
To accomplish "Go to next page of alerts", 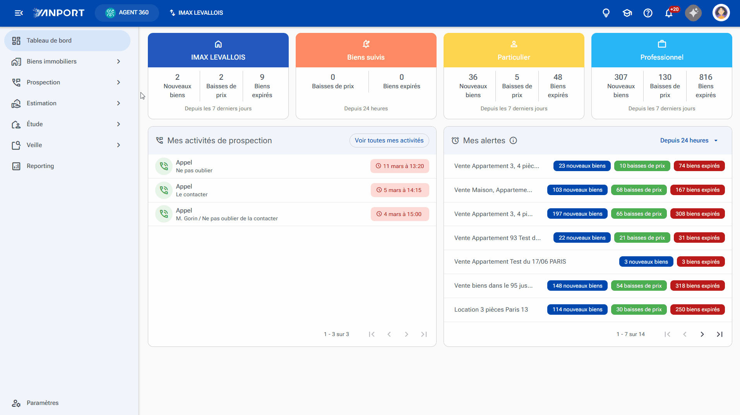I will [702, 334].
